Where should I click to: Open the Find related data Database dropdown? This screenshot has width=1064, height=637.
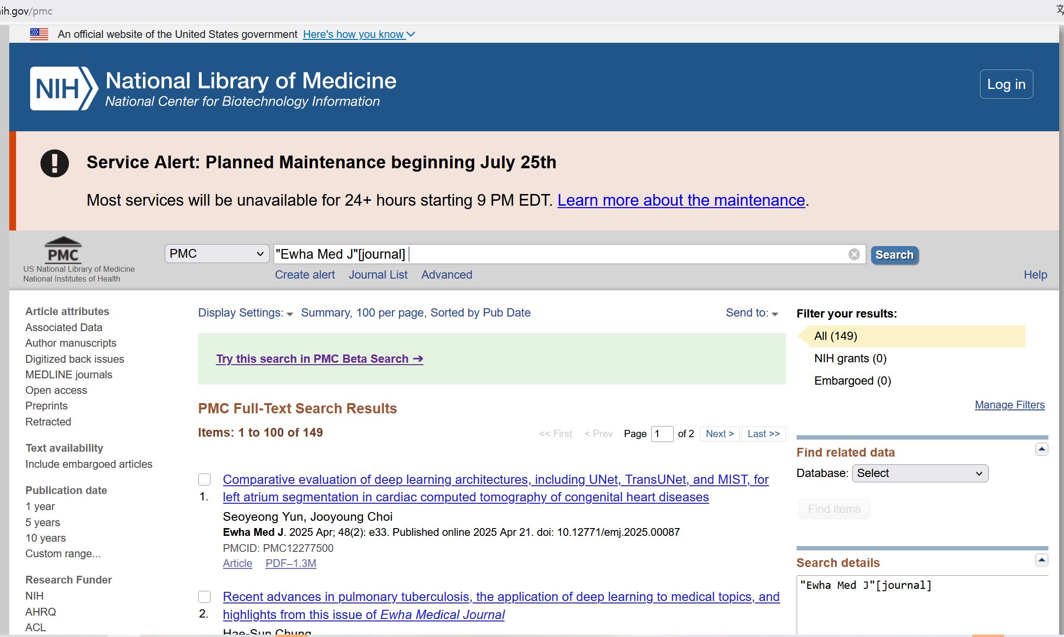920,473
